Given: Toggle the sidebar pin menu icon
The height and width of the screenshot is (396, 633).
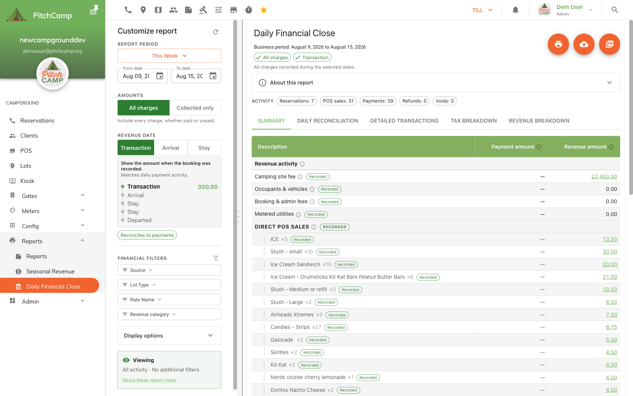Looking at the screenshot, I should click(x=94, y=10).
